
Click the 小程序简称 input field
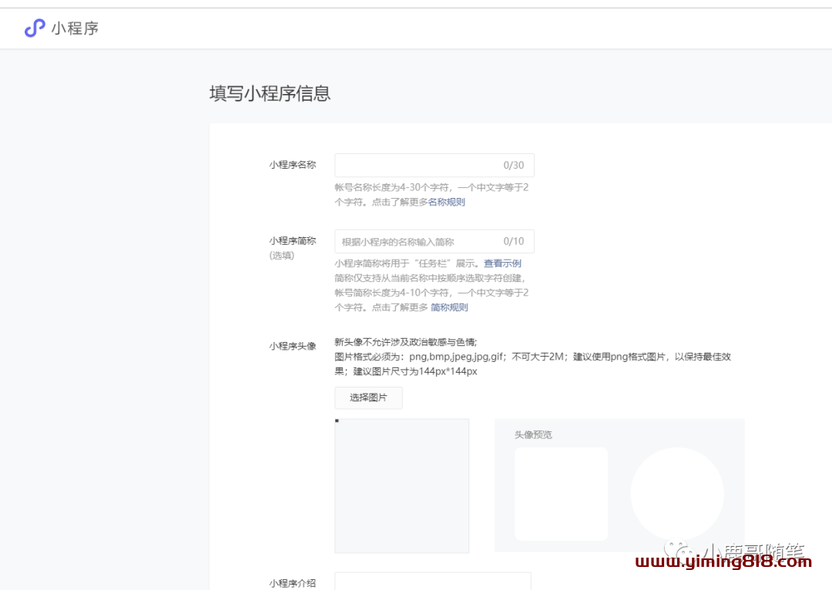(416, 242)
